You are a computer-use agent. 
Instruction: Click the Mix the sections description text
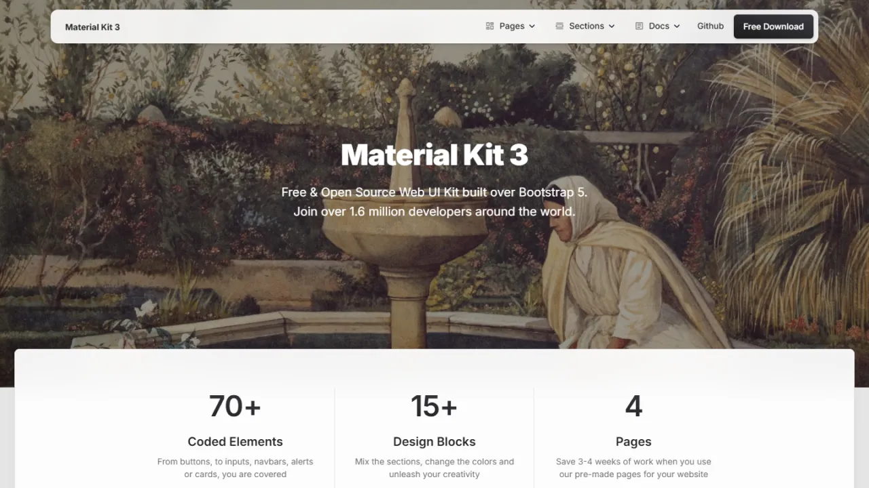(x=434, y=468)
